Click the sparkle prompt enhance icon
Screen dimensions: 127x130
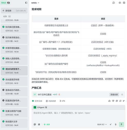[x=111, y=125]
